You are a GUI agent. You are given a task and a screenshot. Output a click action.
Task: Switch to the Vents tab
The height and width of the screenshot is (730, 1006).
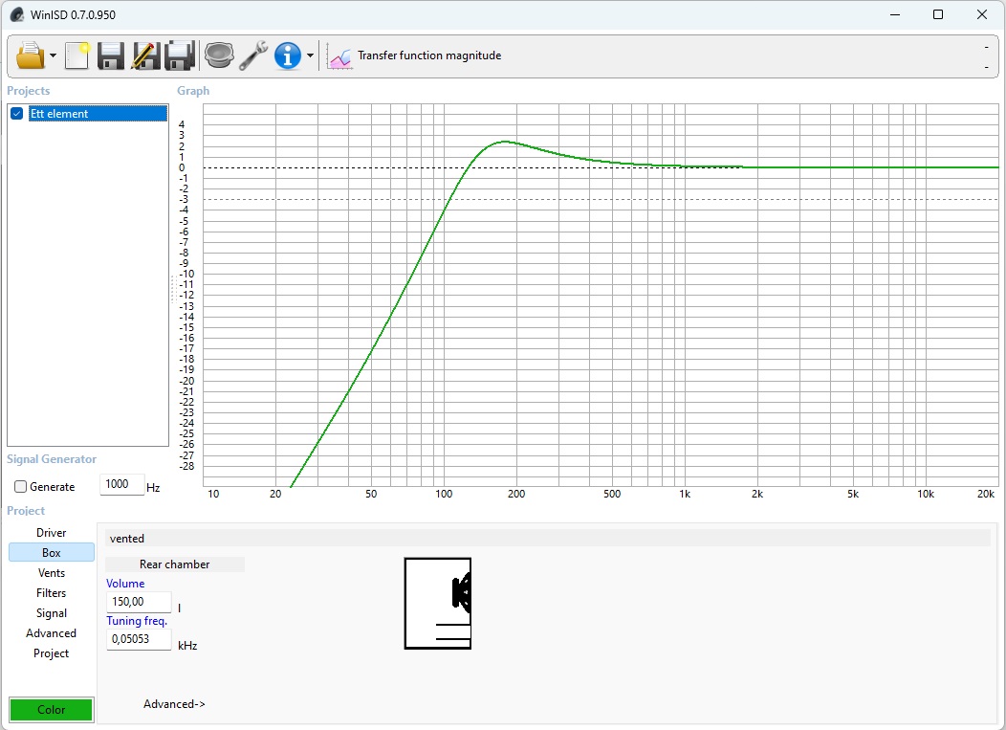[52, 573]
